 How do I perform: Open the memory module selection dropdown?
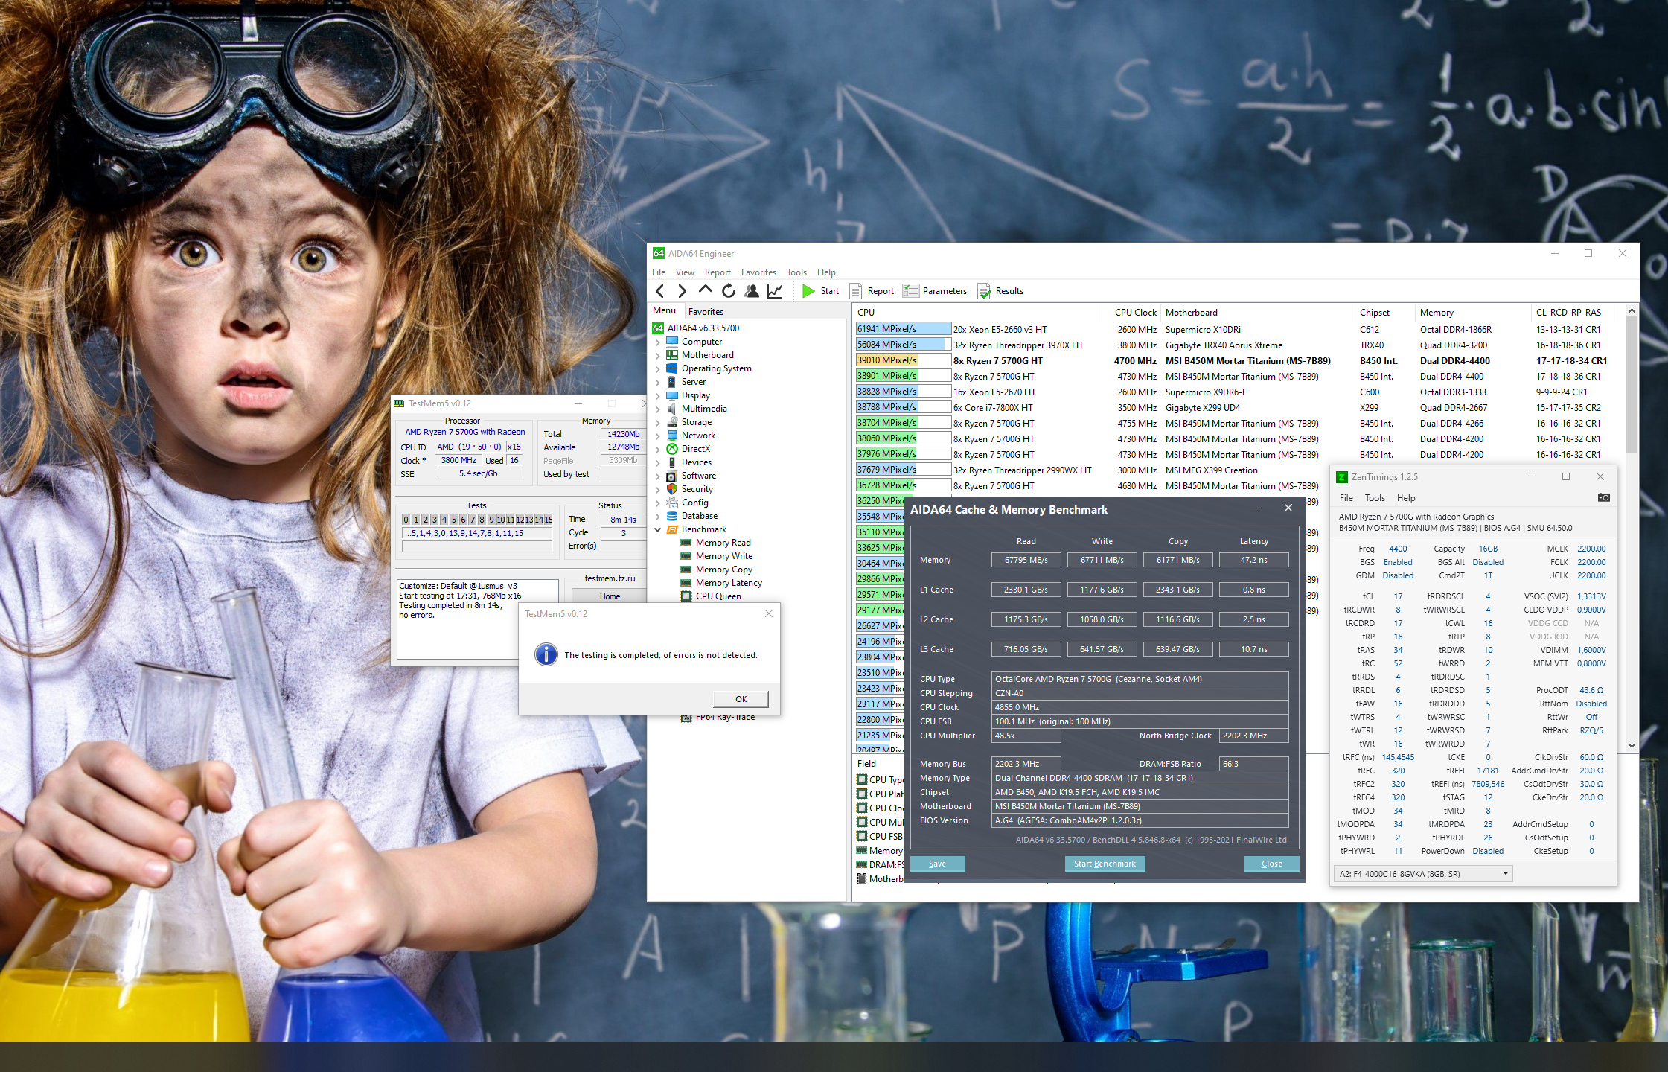click(x=1423, y=874)
